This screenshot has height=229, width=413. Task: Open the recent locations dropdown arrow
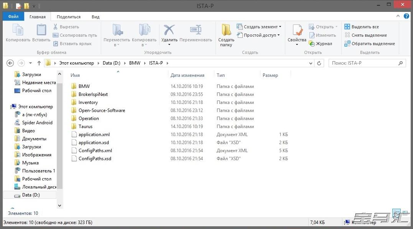[30, 63]
